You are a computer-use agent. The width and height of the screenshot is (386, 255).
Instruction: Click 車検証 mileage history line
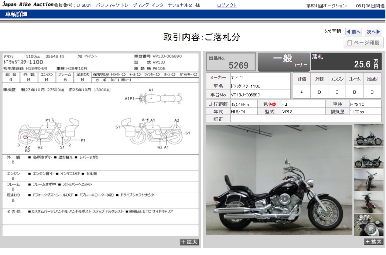(x=57, y=90)
